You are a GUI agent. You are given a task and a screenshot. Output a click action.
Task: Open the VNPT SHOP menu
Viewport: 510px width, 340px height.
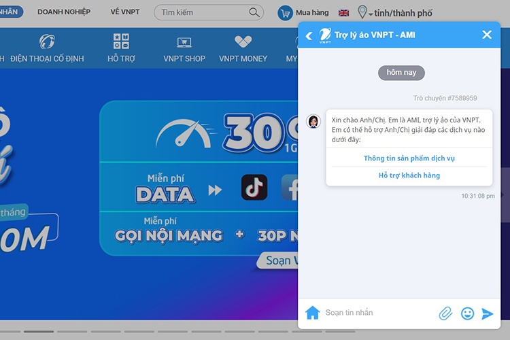point(184,48)
